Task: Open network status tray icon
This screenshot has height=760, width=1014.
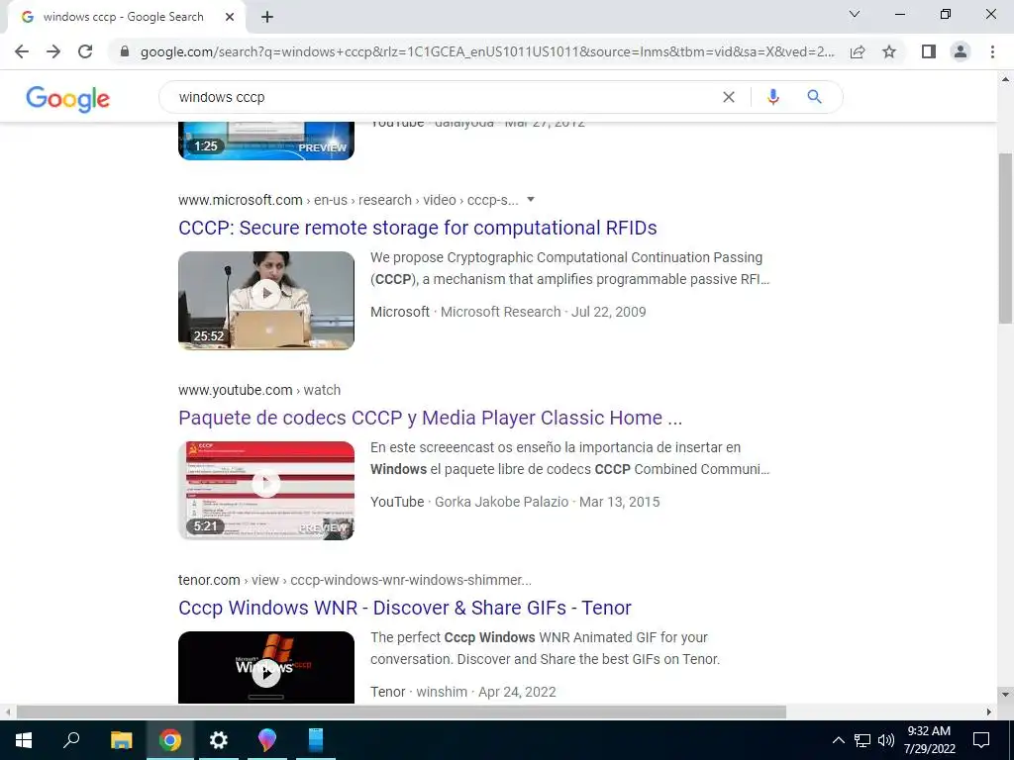Action: 862,740
